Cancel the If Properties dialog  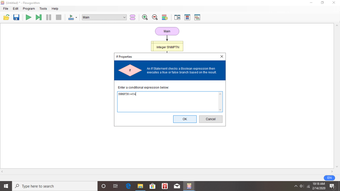click(211, 119)
